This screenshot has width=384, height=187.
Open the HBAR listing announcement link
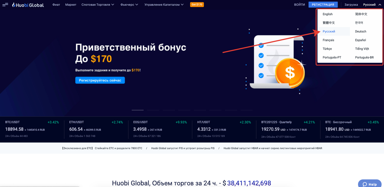pos(273,148)
